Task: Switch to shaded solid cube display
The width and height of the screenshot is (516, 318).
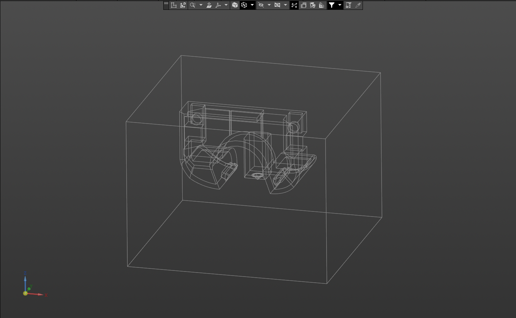Action: tap(235, 5)
